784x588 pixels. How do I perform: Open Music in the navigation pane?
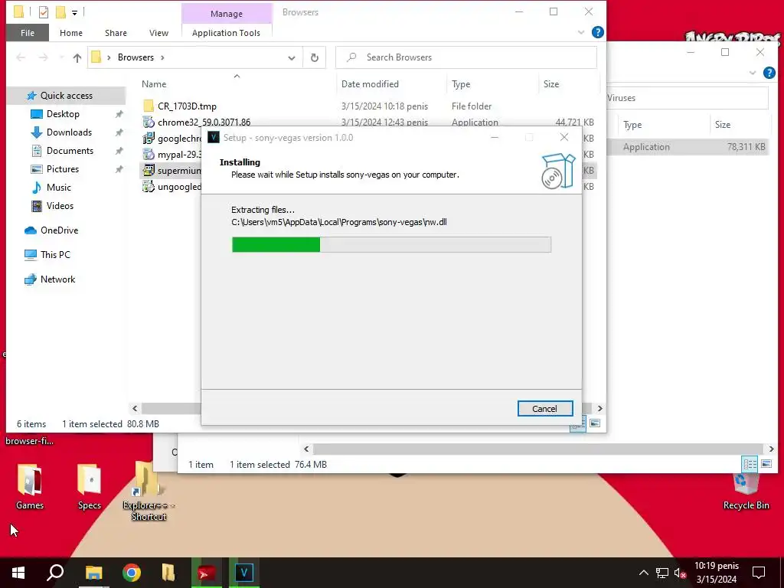pyautogui.click(x=58, y=188)
